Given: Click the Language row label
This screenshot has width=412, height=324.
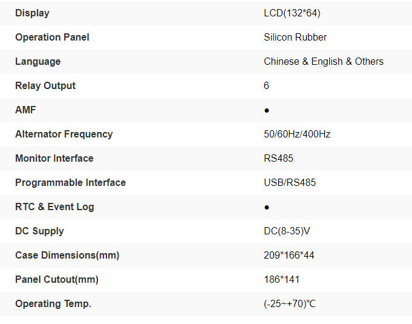Looking at the screenshot, I should (x=38, y=61).
